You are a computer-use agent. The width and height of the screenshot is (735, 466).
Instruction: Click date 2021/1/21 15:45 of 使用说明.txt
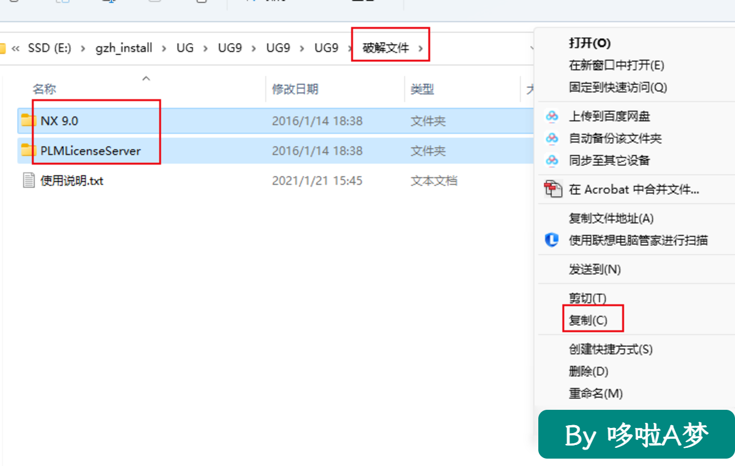click(317, 181)
